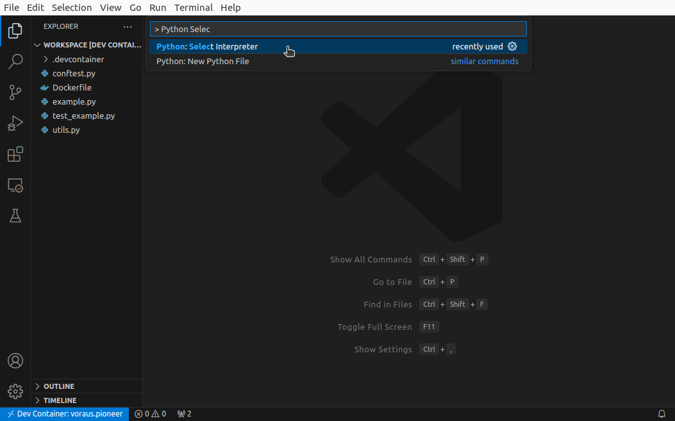Viewport: 675px width, 421px height.
Task: Click the command palette input field
Action: click(x=338, y=29)
